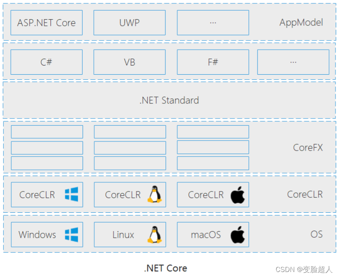Click the ellipsis box in the languages row
The image size is (339, 277).
(293, 62)
